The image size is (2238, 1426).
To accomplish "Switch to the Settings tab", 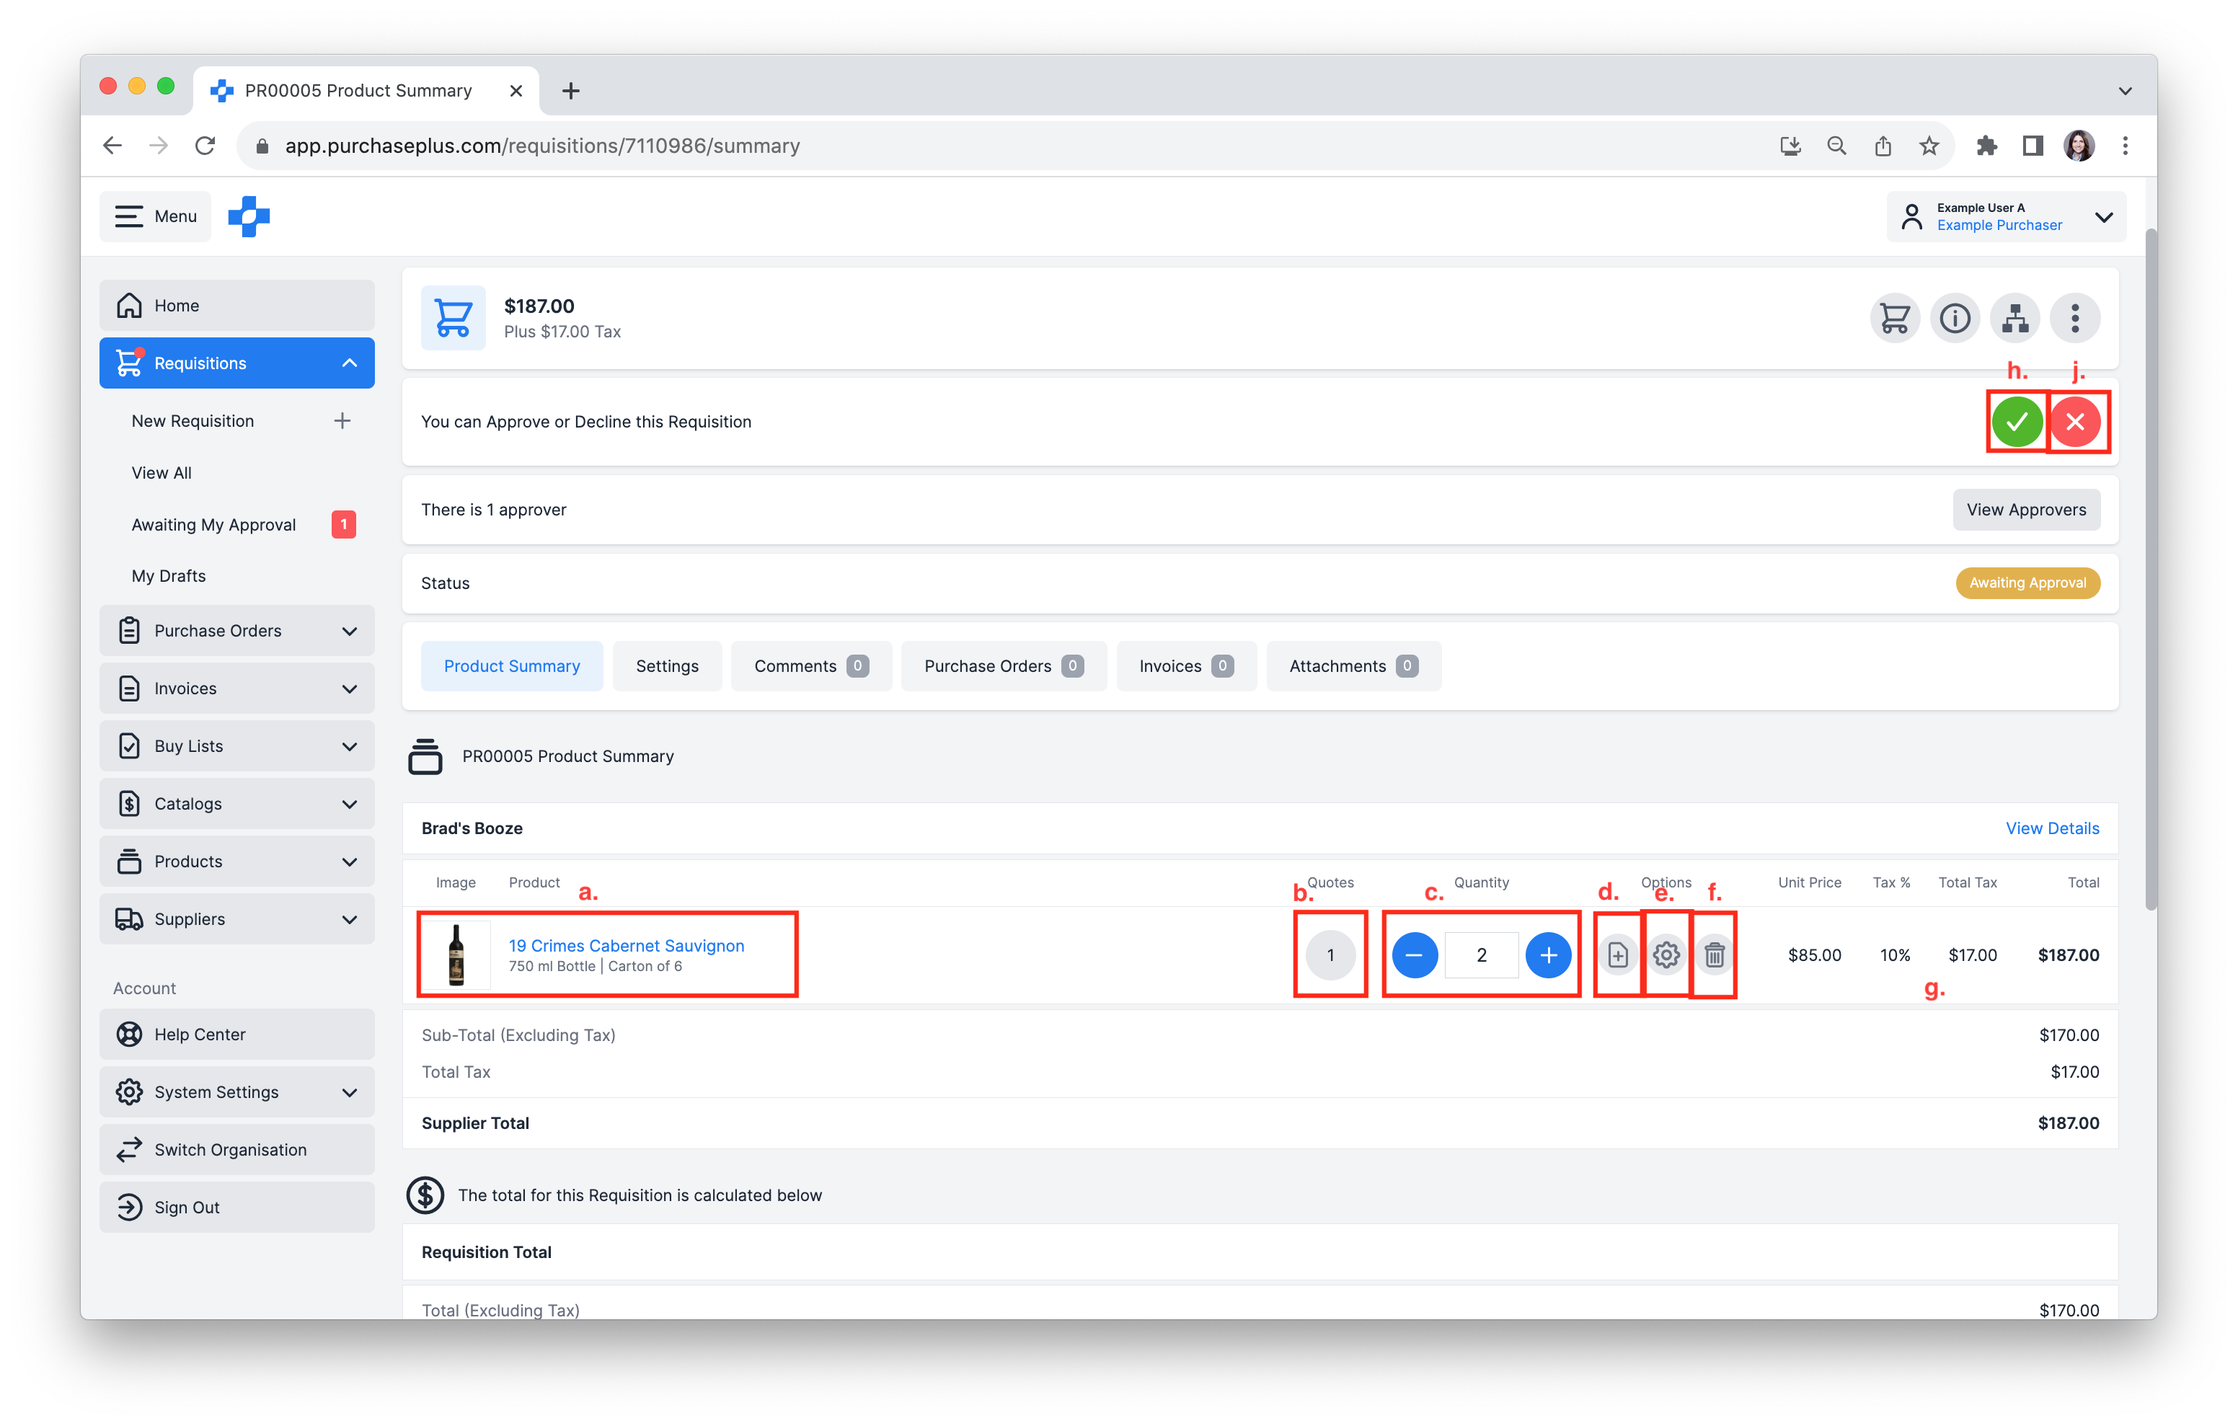I will pyautogui.click(x=666, y=665).
